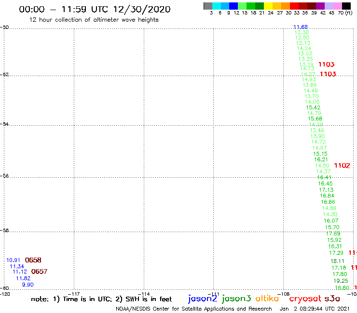Select the 15.42 wave height reading
The height and width of the screenshot is (313, 357).
tap(313, 107)
